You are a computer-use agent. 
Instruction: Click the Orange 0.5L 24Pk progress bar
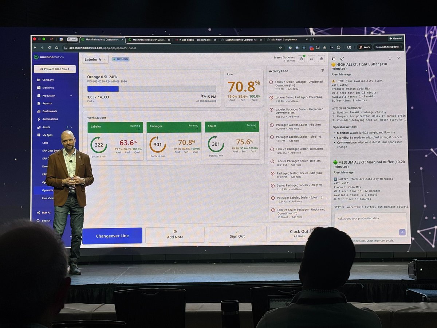[151, 89]
